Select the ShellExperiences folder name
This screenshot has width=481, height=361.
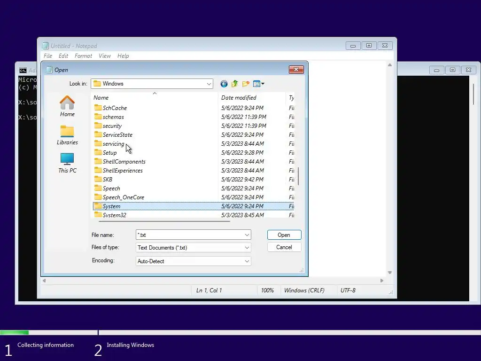tap(123, 170)
